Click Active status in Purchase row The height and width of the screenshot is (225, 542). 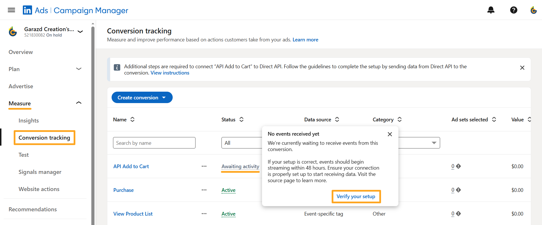point(228,190)
